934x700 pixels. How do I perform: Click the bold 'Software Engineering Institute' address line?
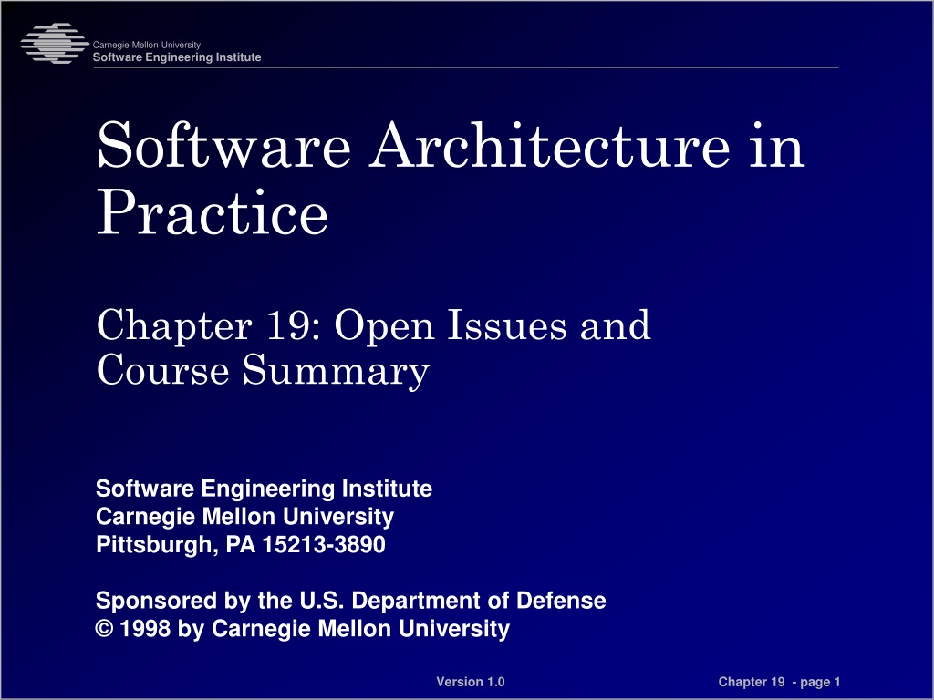tap(264, 489)
